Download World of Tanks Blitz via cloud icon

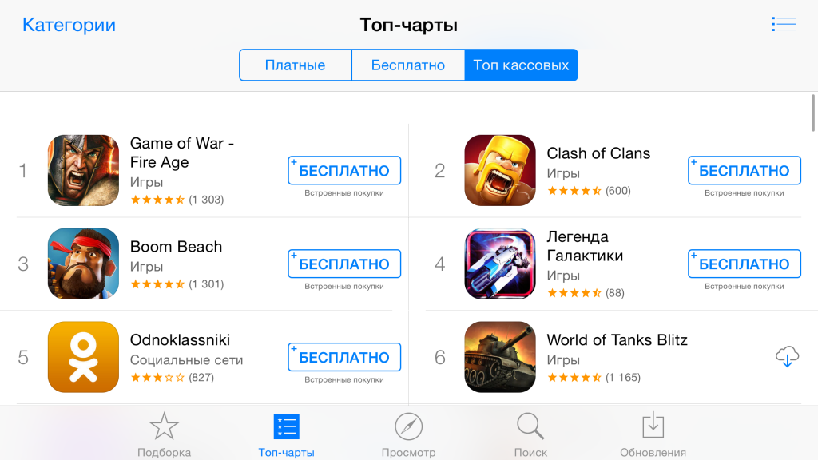coord(787,357)
